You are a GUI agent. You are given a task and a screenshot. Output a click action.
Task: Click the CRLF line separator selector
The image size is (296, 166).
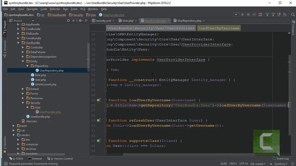[x=233, y=164]
